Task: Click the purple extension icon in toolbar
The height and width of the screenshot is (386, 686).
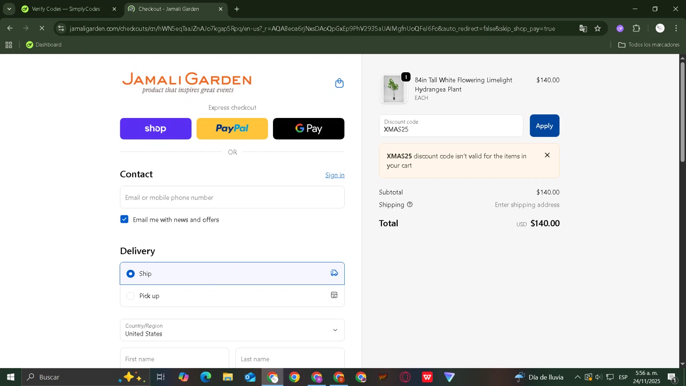Action: point(620,28)
